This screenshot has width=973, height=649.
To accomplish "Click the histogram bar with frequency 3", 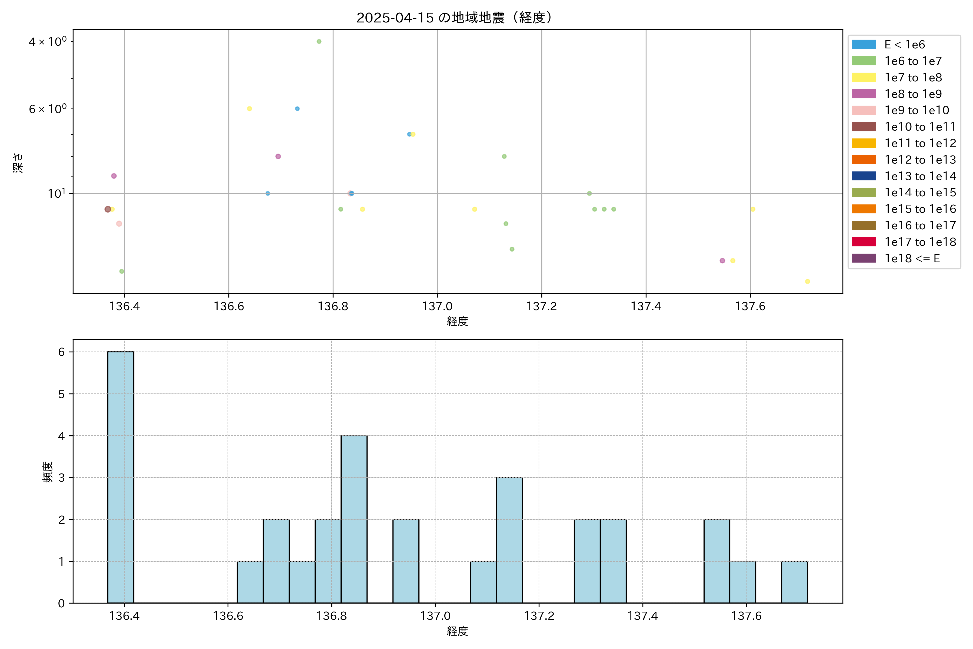I will point(509,540).
